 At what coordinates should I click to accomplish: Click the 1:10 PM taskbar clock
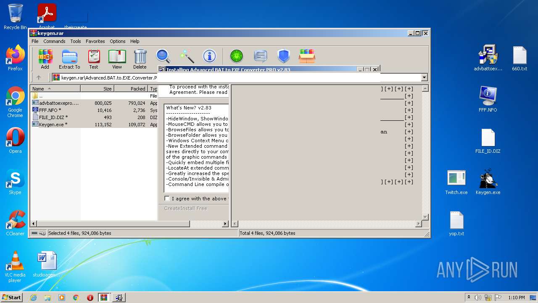click(516, 298)
